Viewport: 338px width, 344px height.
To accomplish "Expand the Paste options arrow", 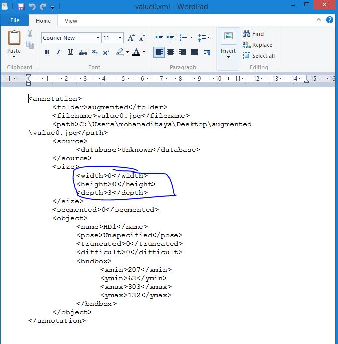I will (14, 57).
